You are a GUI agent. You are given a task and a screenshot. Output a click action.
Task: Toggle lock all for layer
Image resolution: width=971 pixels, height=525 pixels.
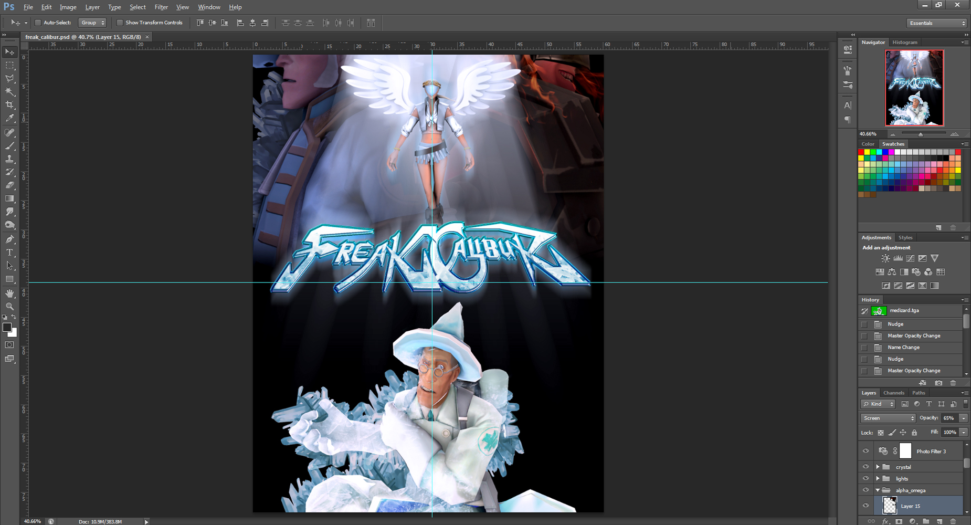point(914,433)
